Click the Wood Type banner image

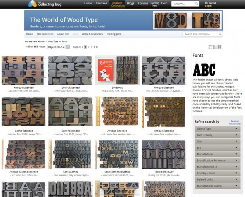[x=187, y=20]
